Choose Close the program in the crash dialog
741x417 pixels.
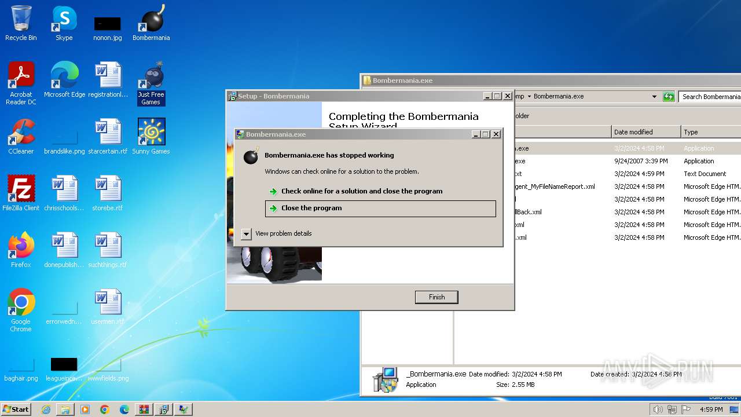pos(380,209)
